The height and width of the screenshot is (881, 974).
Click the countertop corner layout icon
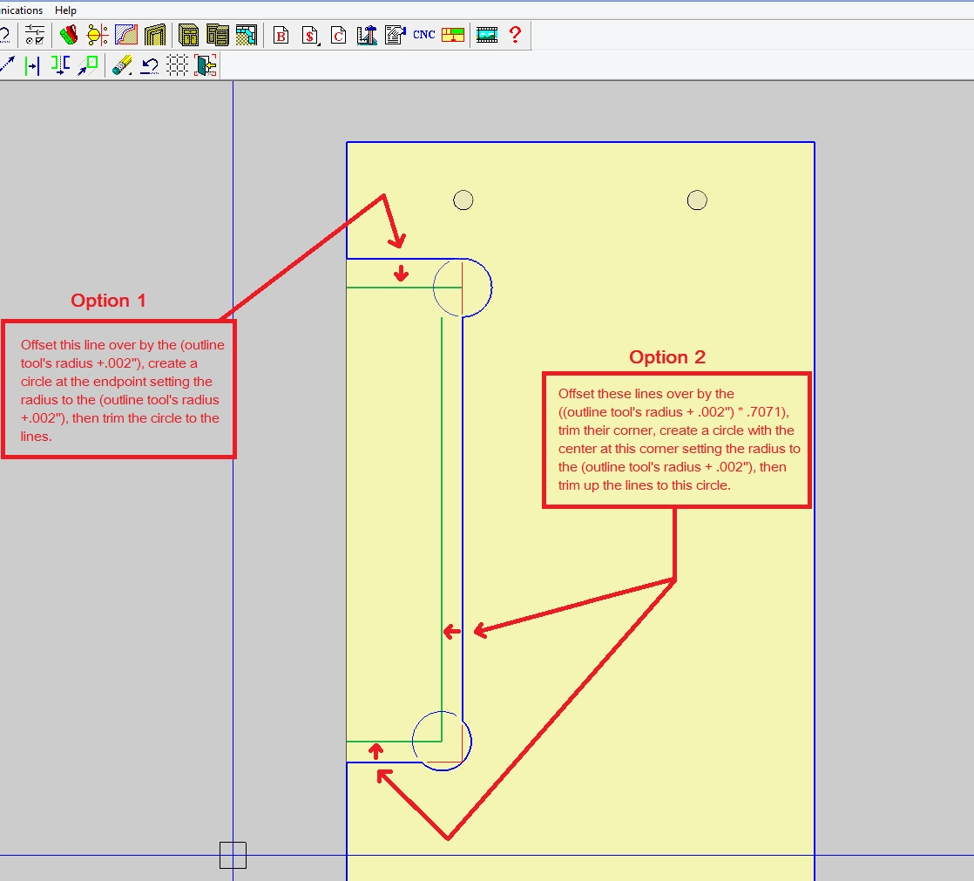tap(246, 35)
